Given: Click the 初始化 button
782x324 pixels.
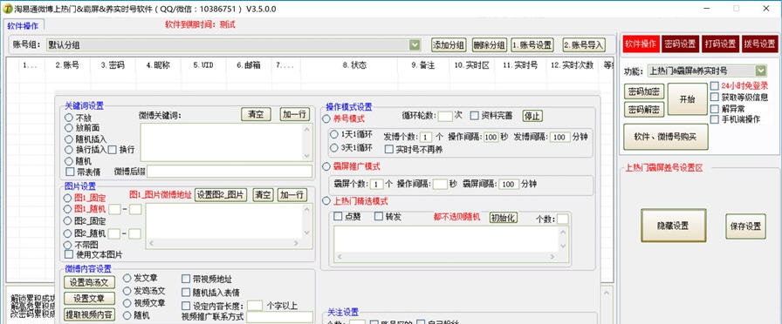Looking at the screenshot, I should coord(504,218).
